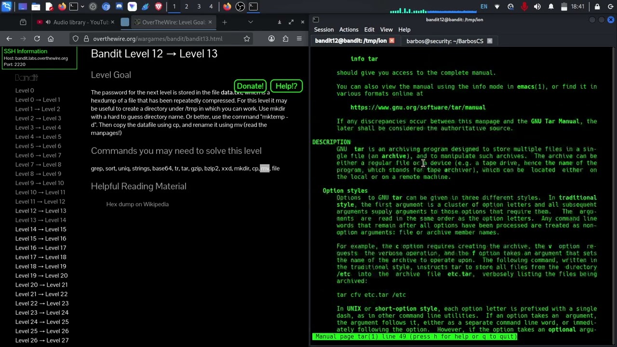Click the Donate! button

250,86
